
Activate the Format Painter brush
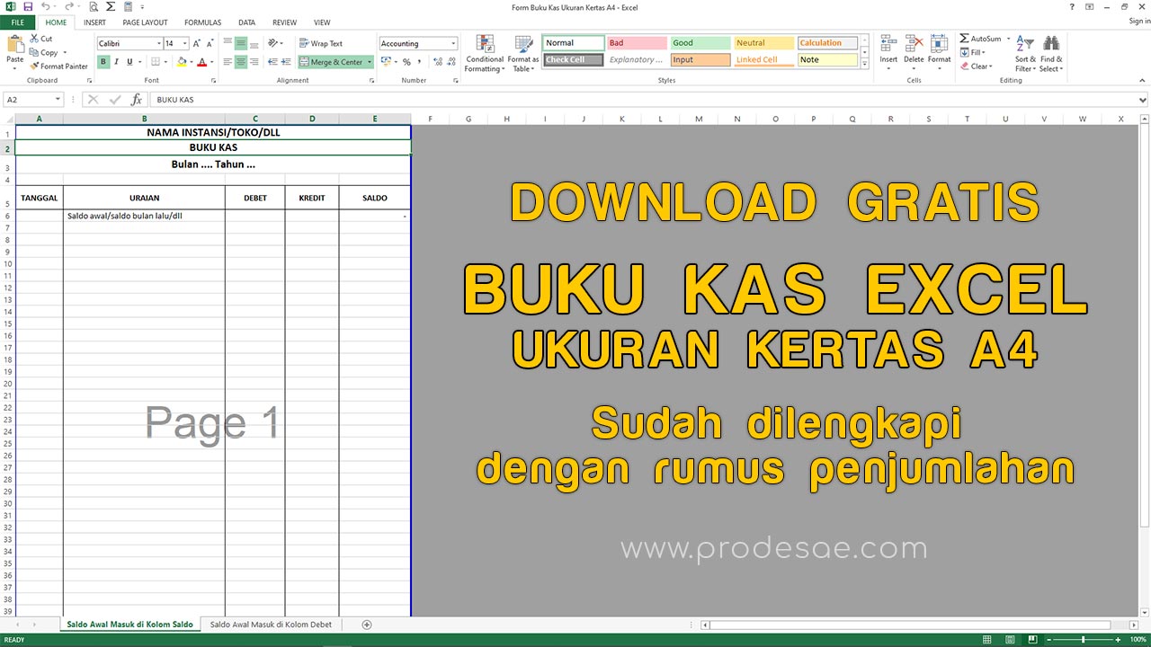[x=58, y=66]
